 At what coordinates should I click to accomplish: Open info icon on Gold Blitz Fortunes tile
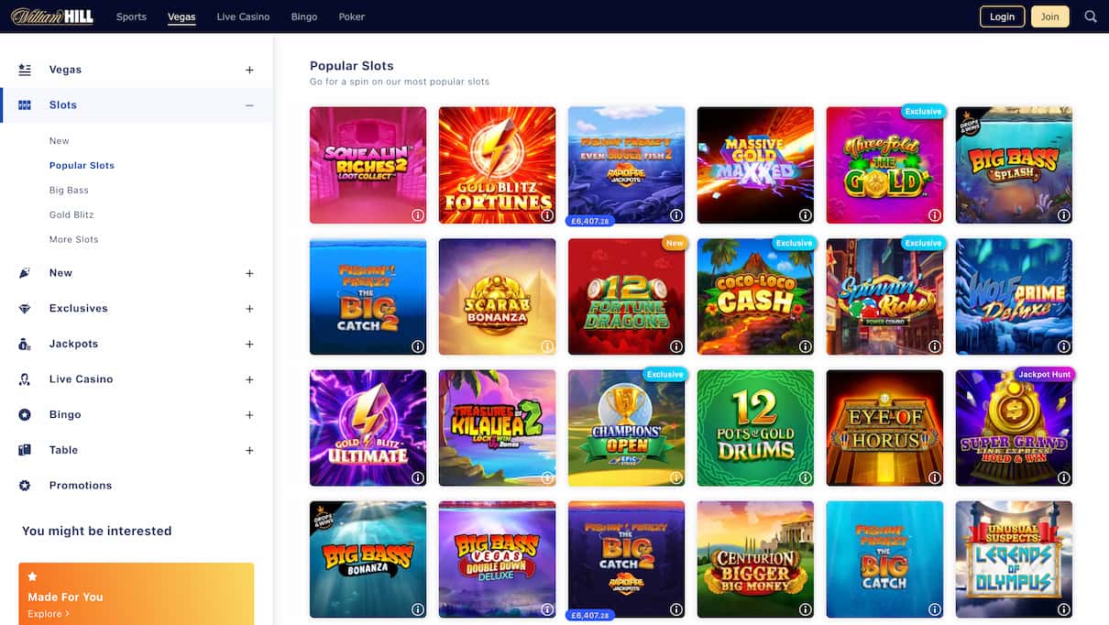[x=547, y=215]
